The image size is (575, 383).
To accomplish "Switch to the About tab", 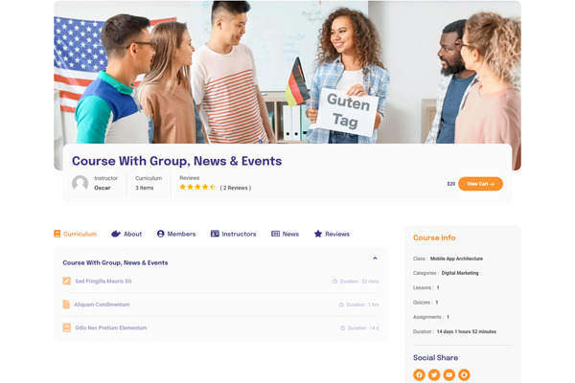I will pyautogui.click(x=126, y=234).
